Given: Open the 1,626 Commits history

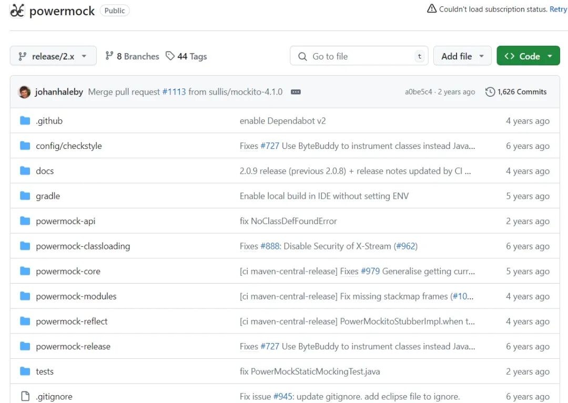Looking at the screenshot, I should (x=516, y=92).
